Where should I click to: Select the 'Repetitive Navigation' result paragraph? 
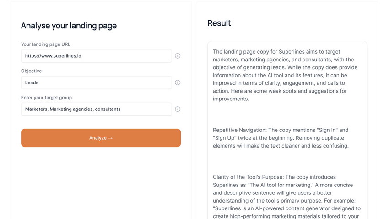point(281,138)
